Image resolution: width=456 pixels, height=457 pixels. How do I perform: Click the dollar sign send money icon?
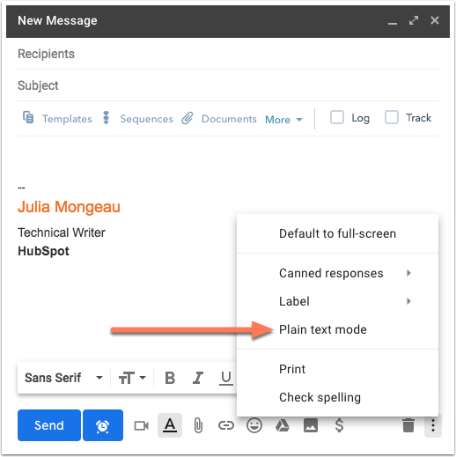tap(339, 425)
